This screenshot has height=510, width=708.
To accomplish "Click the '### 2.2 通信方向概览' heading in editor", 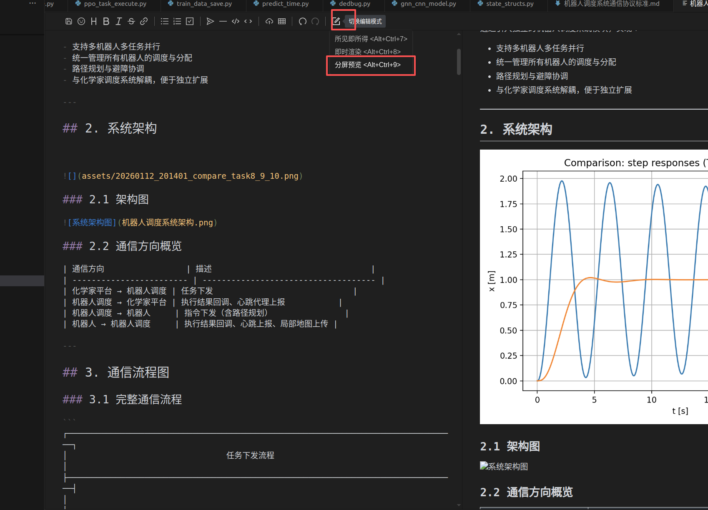I will [x=122, y=246].
